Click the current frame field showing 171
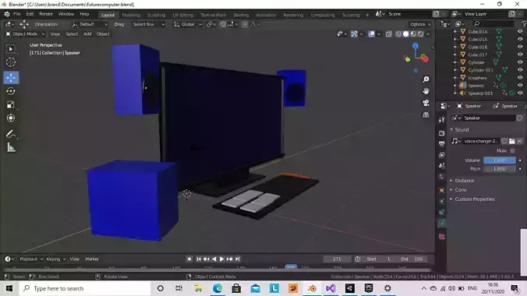 (337, 259)
